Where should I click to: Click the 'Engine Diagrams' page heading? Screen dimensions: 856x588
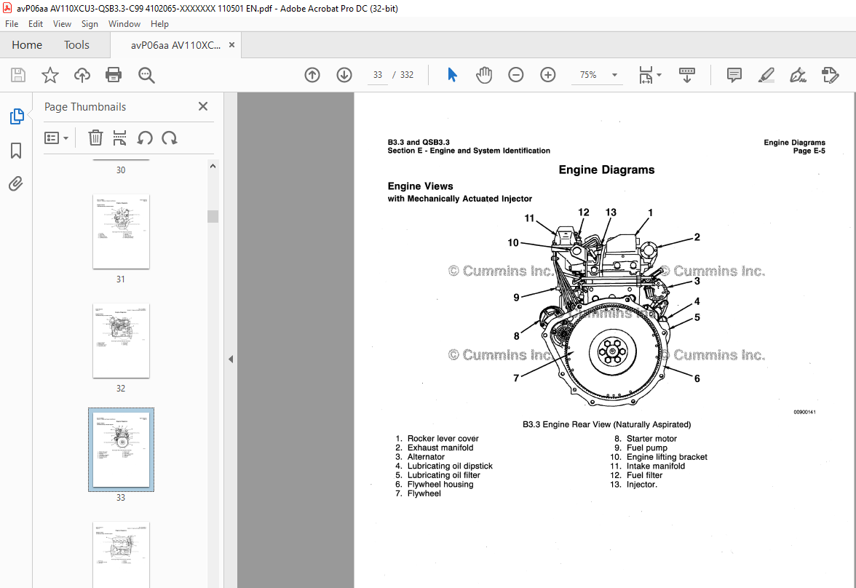606,170
